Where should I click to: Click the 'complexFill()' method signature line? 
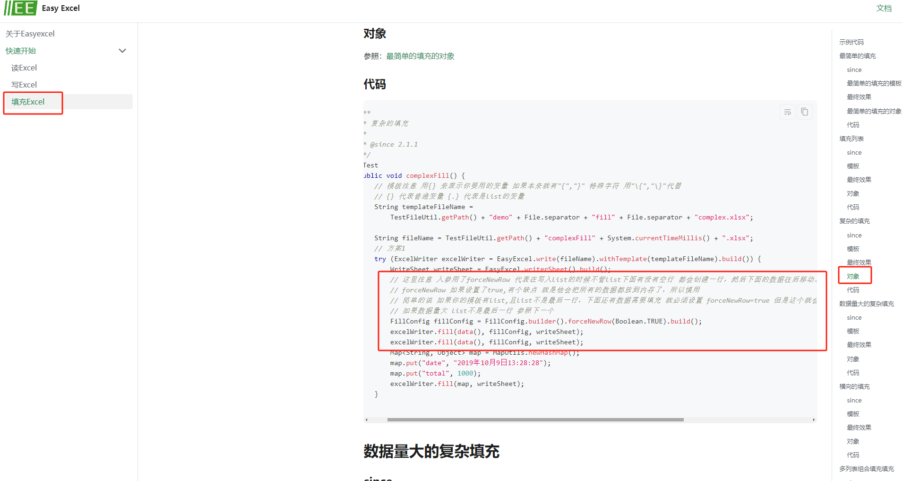tap(414, 175)
